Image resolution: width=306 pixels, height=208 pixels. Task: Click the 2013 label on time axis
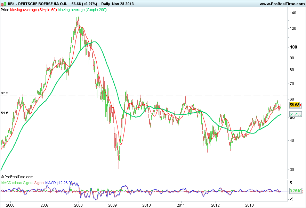(x=249, y=205)
